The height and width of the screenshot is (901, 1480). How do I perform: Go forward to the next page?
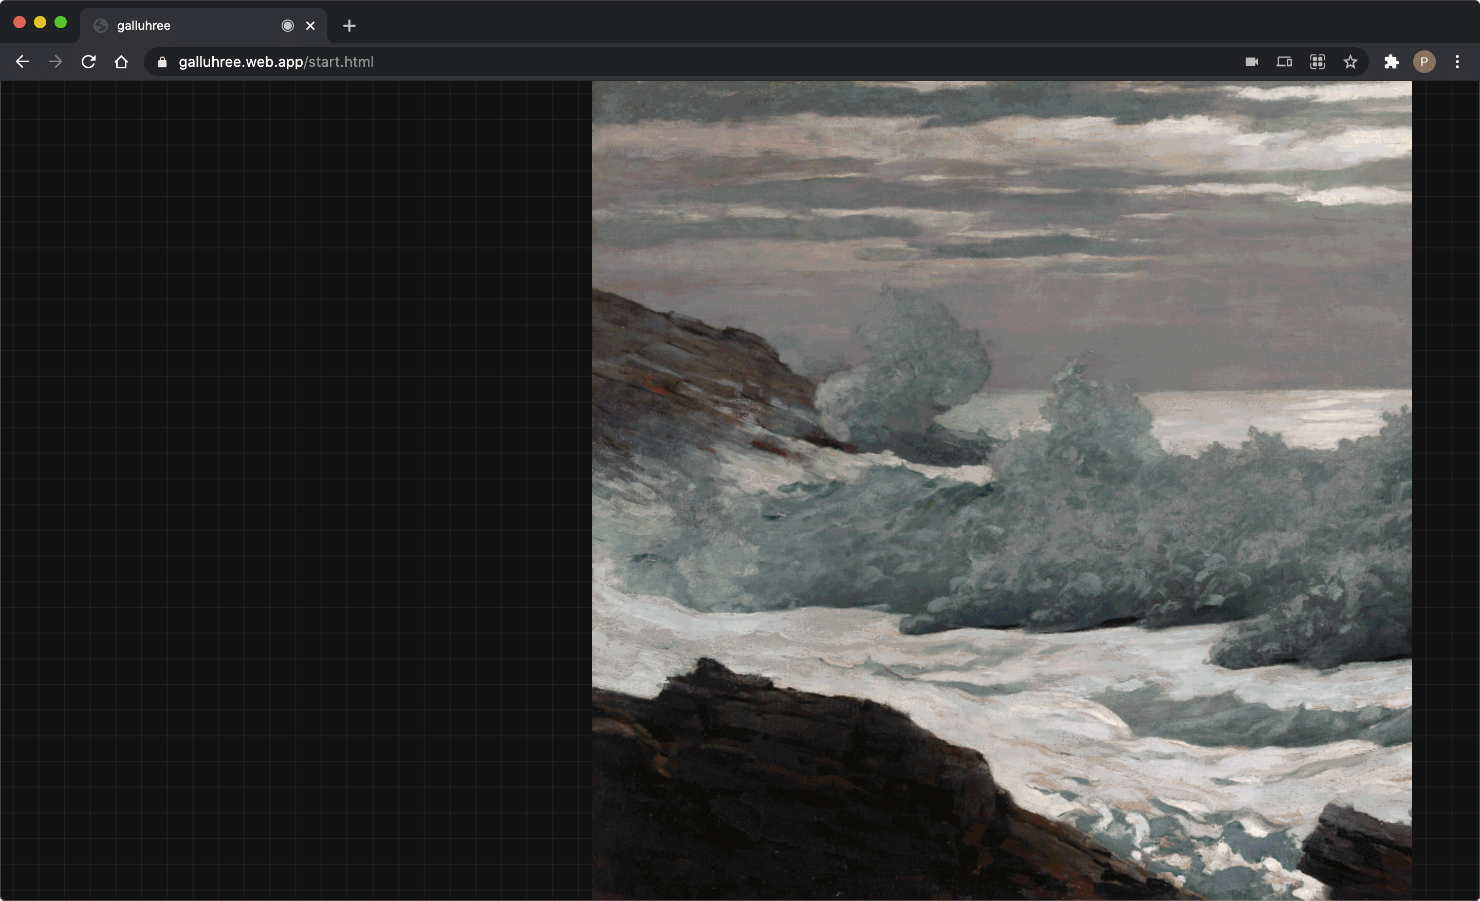[x=55, y=62]
